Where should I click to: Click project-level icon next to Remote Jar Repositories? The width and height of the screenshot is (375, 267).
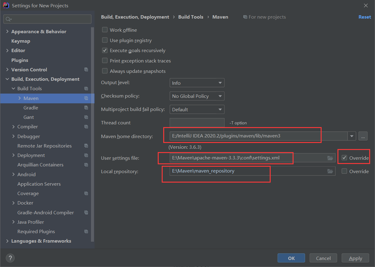coord(86,146)
